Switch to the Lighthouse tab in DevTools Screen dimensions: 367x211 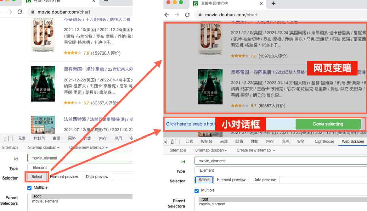[325, 142]
